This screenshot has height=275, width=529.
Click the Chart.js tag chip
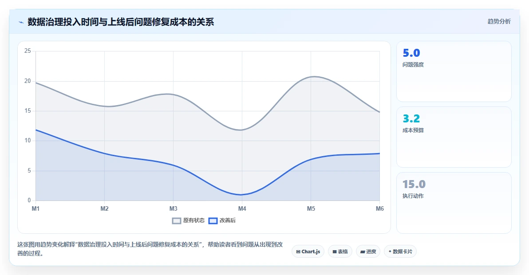tap(308, 251)
